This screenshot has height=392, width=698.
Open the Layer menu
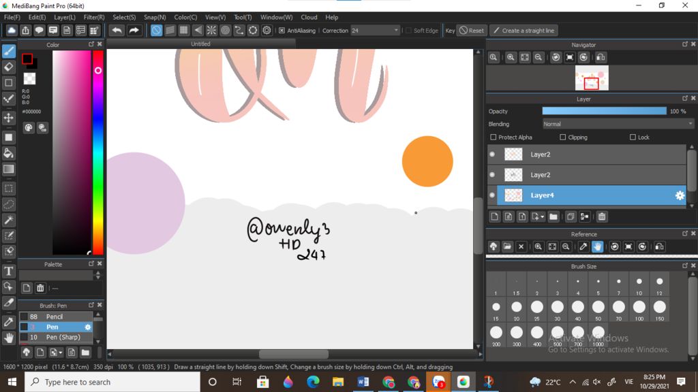click(65, 17)
